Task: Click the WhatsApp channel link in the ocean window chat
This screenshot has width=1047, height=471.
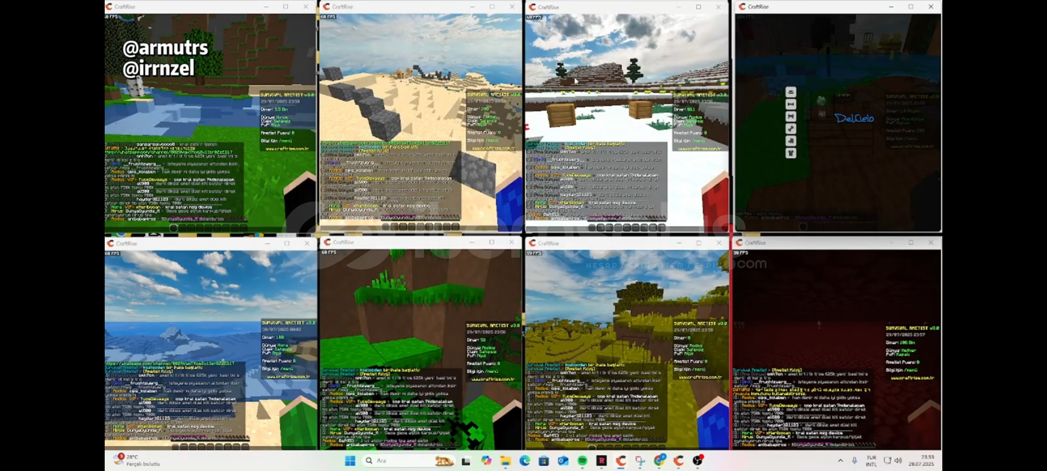Action: coord(170,363)
